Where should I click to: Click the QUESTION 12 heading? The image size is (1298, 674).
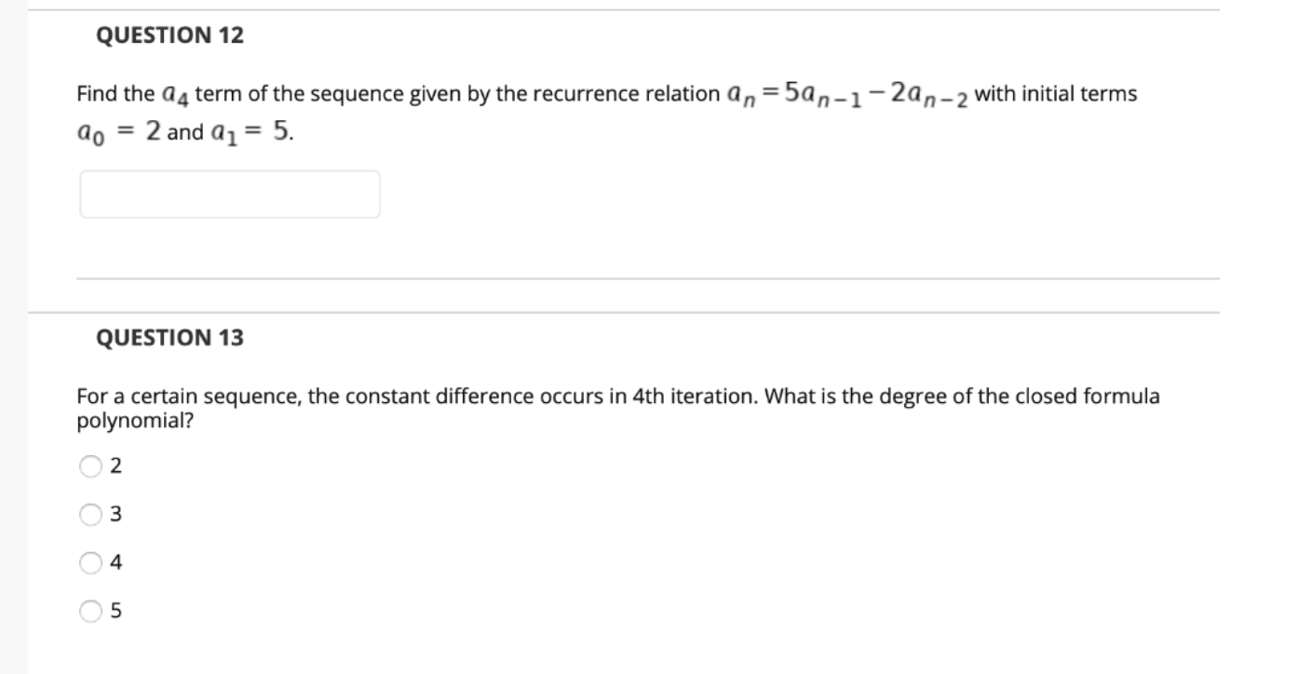pos(166,34)
